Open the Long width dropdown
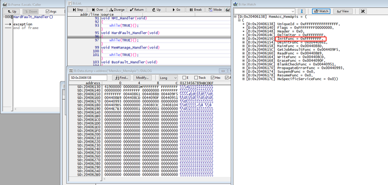388x185 pixels. (x=168, y=78)
